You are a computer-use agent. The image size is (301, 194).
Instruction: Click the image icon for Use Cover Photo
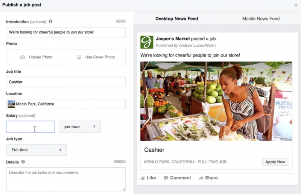pyautogui.click(x=79, y=57)
